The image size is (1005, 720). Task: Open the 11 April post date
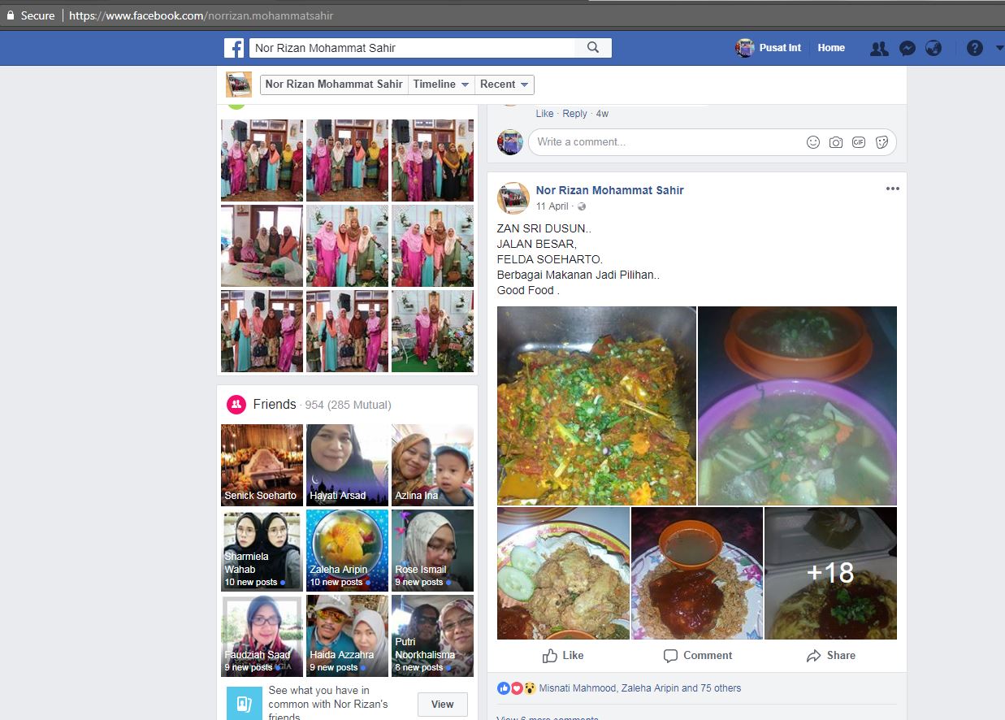(x=552, y=206)
